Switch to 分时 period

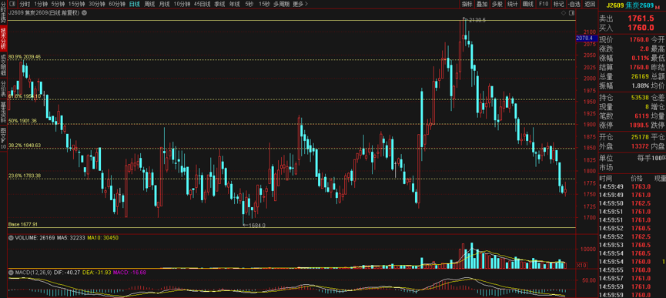[x=25, y=4]
